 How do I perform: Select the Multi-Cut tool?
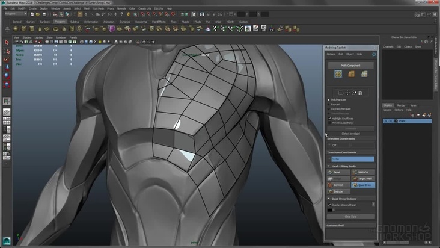pos(362,172)
